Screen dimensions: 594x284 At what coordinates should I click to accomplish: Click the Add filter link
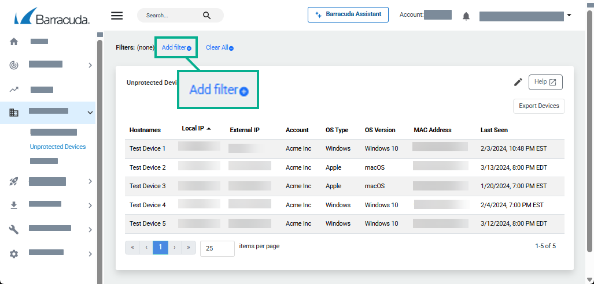pyautogui.click(x=176, y=47)
